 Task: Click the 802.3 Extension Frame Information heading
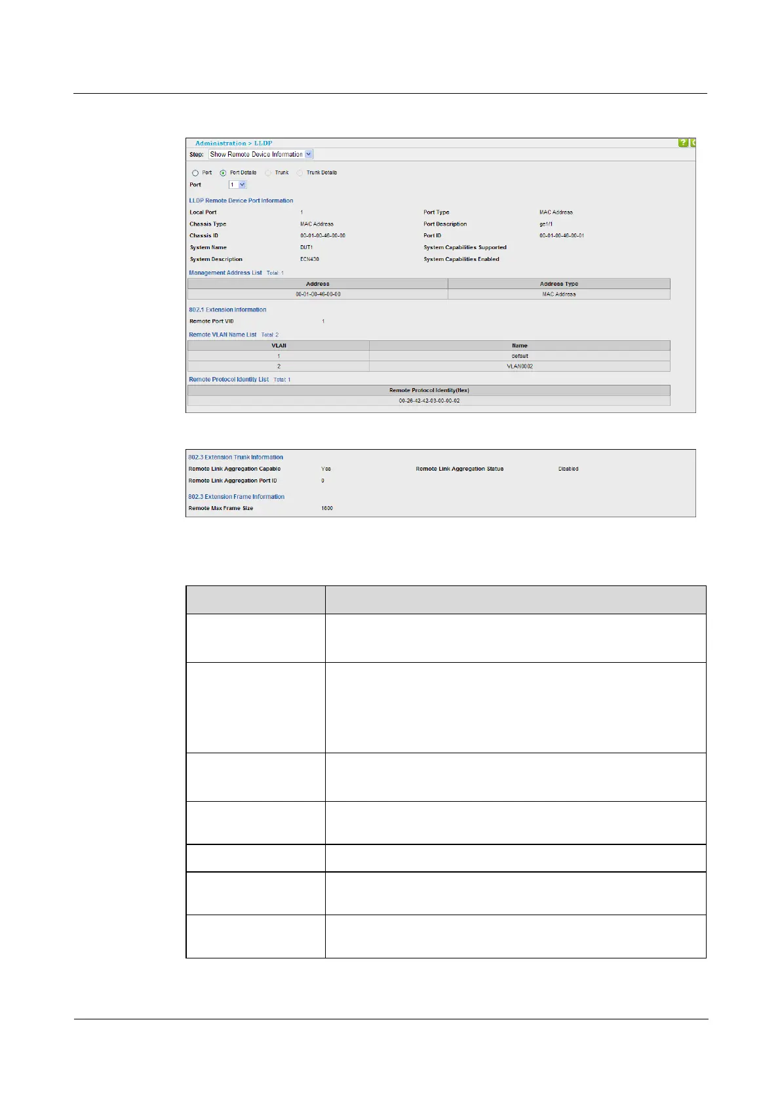pyautogui.click(x=237, y=497)
